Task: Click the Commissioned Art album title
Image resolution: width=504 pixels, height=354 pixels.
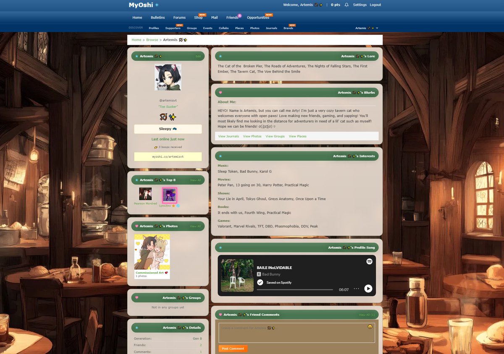Action: (152, 273)
